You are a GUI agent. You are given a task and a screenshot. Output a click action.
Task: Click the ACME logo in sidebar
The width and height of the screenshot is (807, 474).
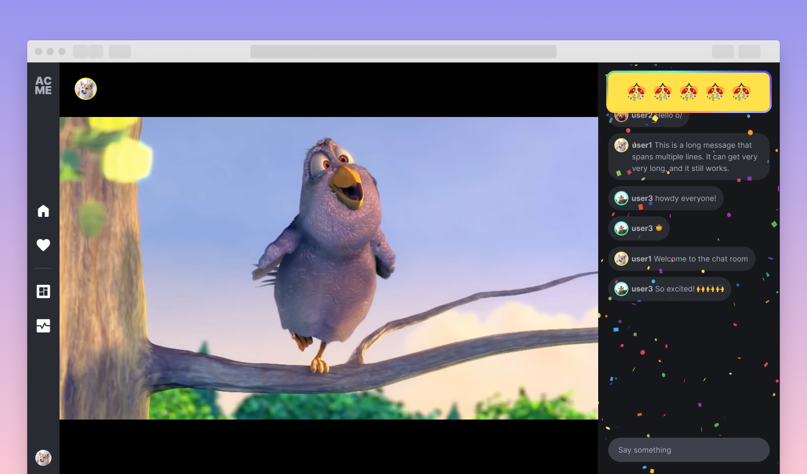[43, 86]
